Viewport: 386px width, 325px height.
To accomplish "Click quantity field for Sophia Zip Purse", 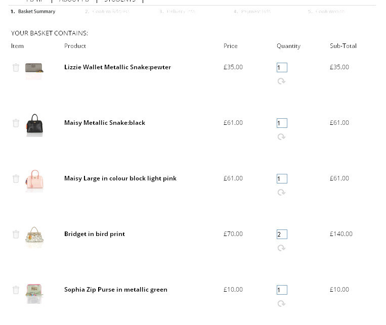I will coord(282,290).
